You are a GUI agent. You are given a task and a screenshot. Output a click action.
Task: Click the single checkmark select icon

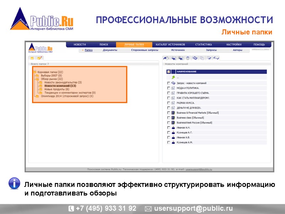(209, 58)
